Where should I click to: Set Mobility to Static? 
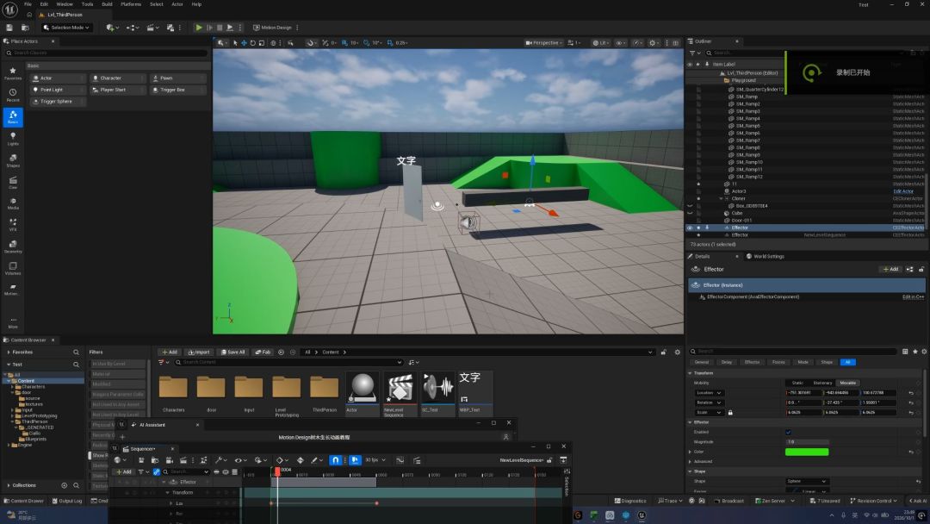[797, 383]
